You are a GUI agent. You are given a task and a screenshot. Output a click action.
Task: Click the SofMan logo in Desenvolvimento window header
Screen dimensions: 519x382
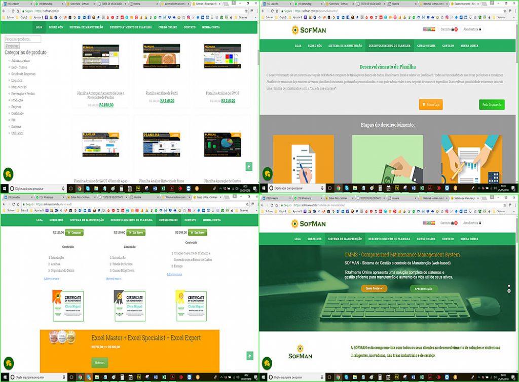(x=309, y=30)
